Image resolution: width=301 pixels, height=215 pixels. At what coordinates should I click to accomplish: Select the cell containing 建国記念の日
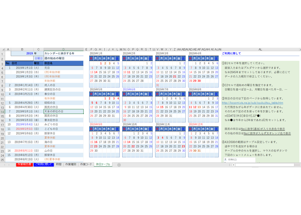pos(64,90)
